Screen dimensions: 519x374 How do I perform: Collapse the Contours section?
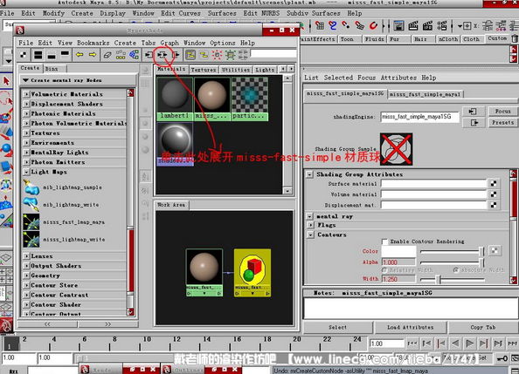click(310, 235)
